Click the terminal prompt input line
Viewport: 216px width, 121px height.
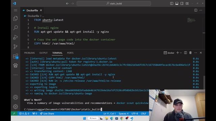click(x=63, y=109)
